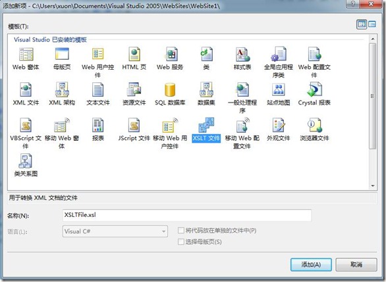This screenshot has width=386, height=282.
Task: Select the 样式表 template icon
Action: pos(242,55)
